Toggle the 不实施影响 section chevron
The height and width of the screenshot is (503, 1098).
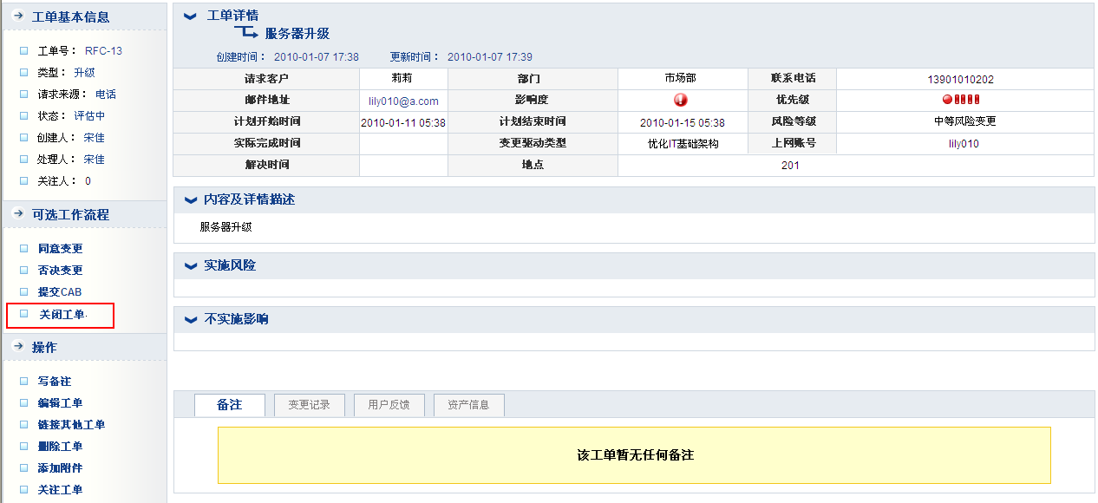[190, 320]
